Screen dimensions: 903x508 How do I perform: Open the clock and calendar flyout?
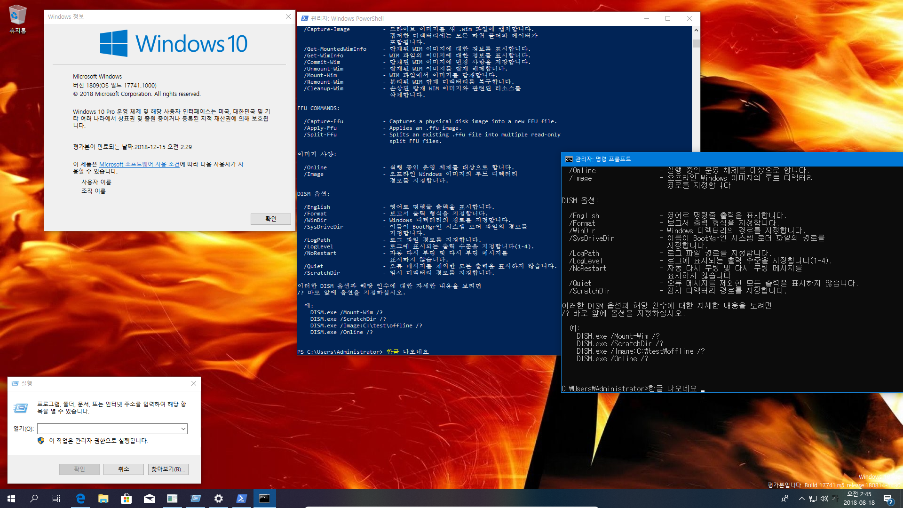pyautogui.click(x=859, y=499)
